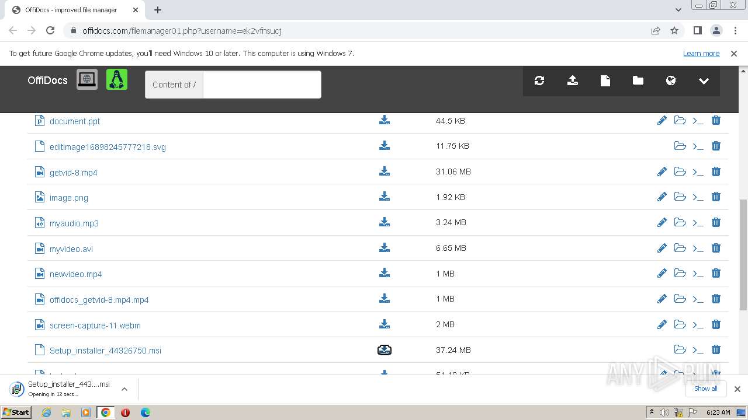Open terminal icon for newvideo.mp4 row

click(x=698, y=274)
